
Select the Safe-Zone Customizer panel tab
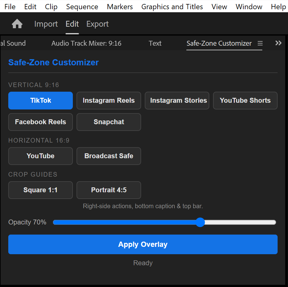click(x=219, y=44)
